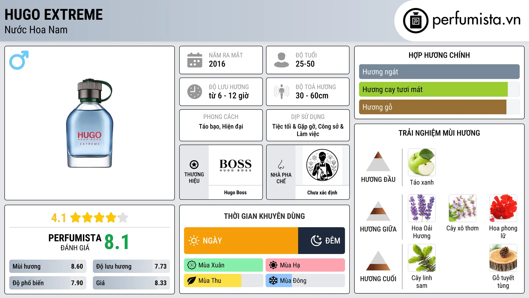The width and height of the screenshot is (529, 298).
Task: Click the perfumista.vn site name
Action: [x=476, y=20]
